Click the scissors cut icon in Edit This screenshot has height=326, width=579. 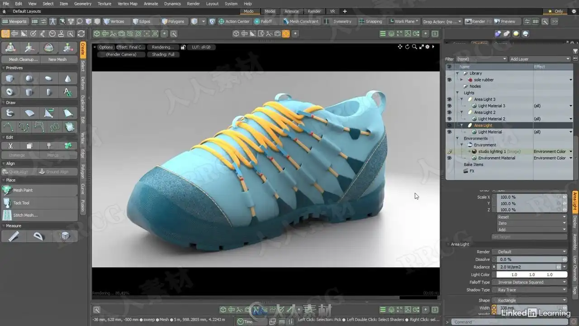tap(10, 146)
